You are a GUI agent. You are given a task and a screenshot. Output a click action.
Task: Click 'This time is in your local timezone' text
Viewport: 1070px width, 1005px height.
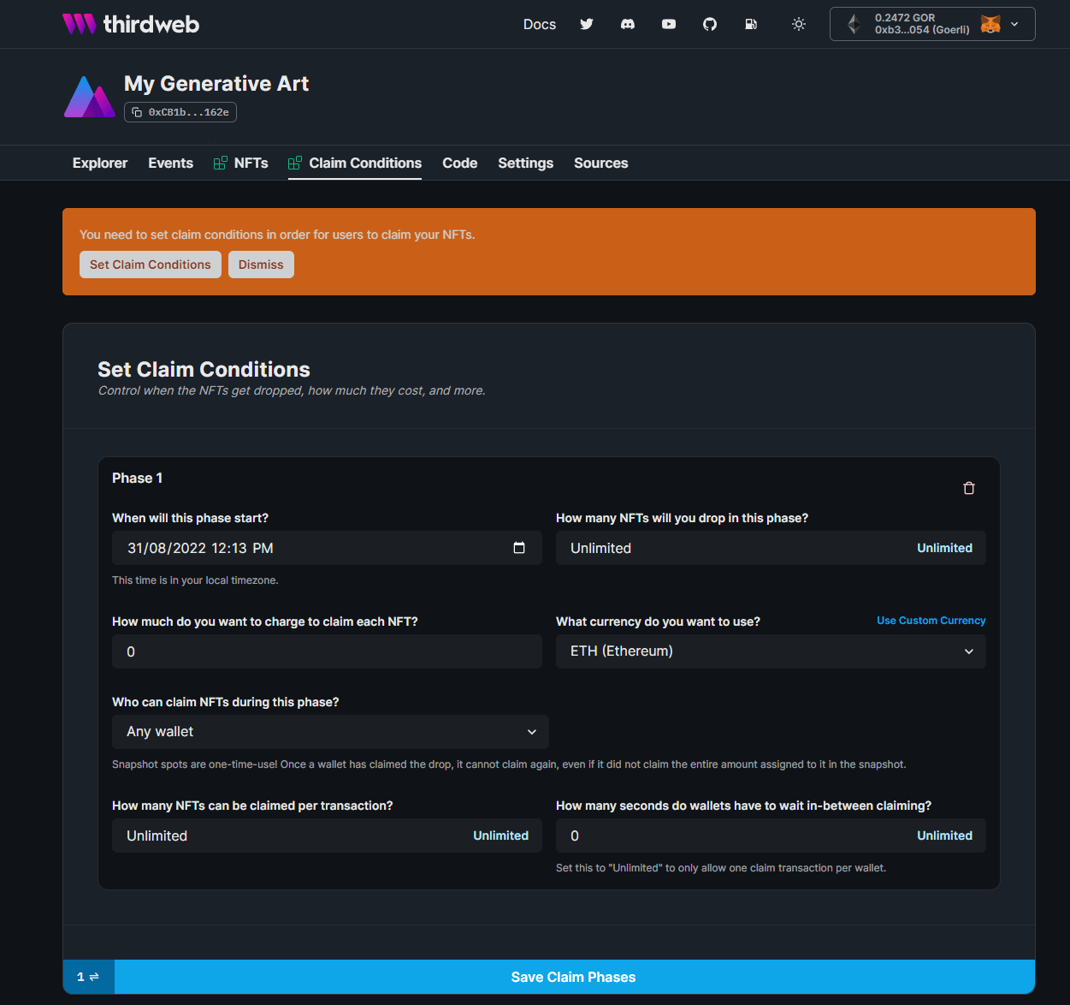(x=195, y=580)
